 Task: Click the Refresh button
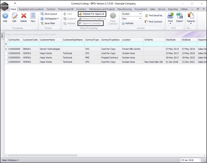coord(128,23)
